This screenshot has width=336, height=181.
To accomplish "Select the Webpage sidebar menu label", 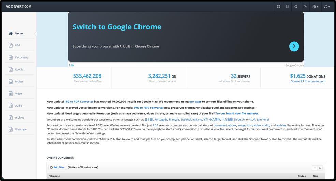I will 21,129.
